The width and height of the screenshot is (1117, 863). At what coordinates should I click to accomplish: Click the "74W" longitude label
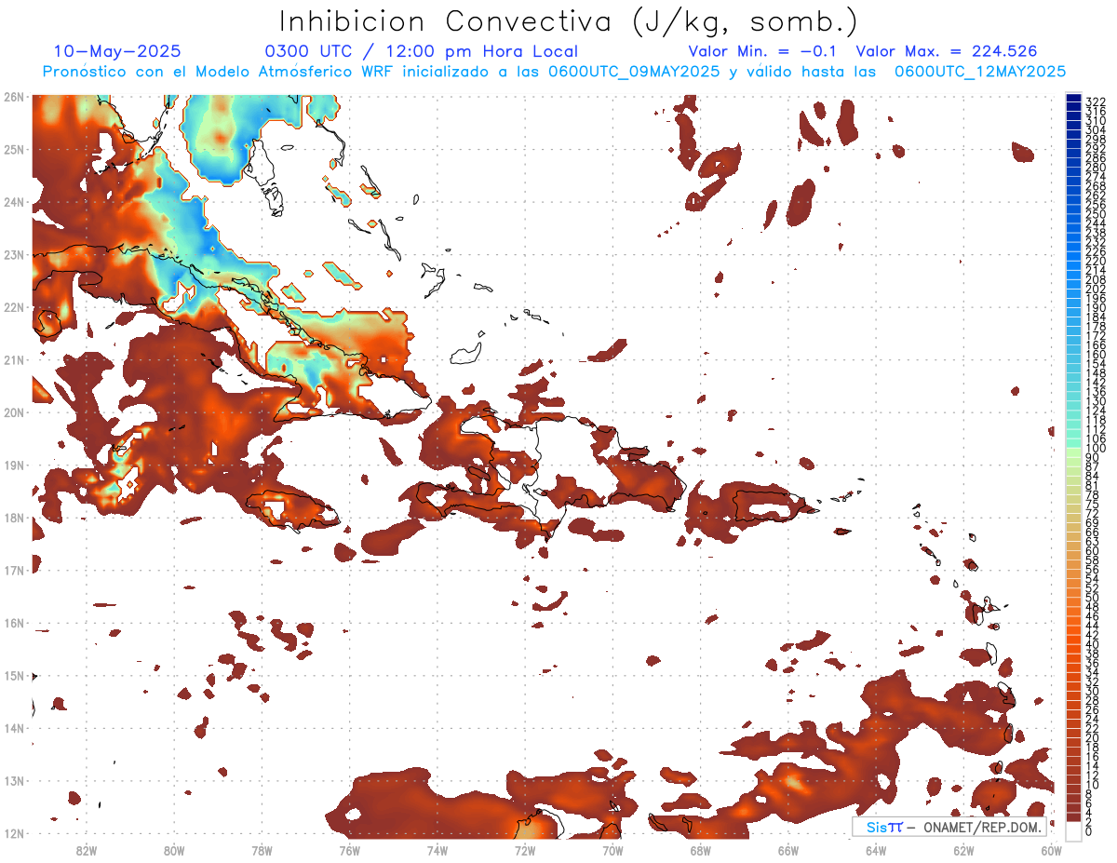(437, 850)
